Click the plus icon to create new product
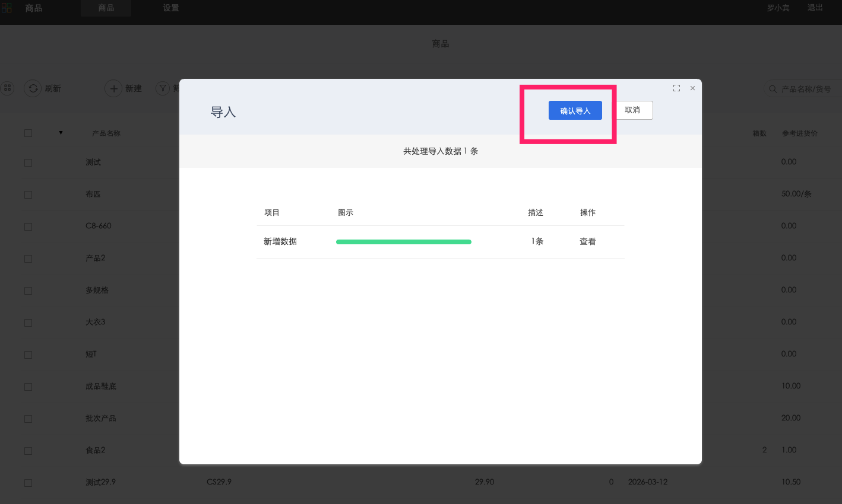The height and width of the screenshot is (504, 842). [113, 88]
